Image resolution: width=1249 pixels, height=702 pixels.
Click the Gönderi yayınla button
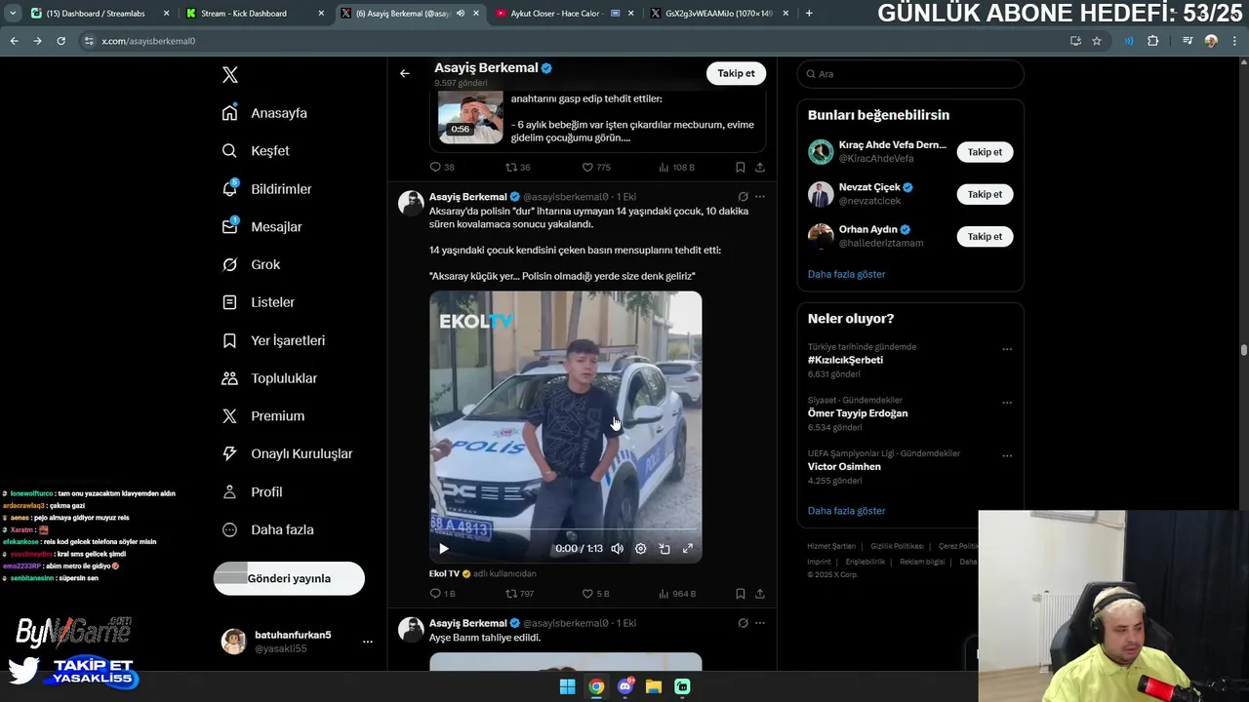tap(289, 578)
